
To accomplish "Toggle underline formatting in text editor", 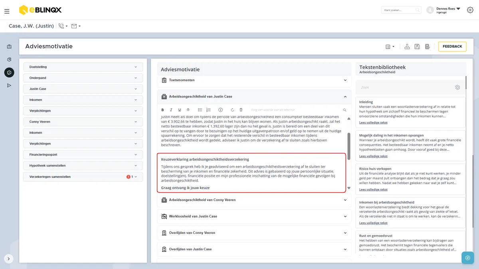I will [180, 110].
